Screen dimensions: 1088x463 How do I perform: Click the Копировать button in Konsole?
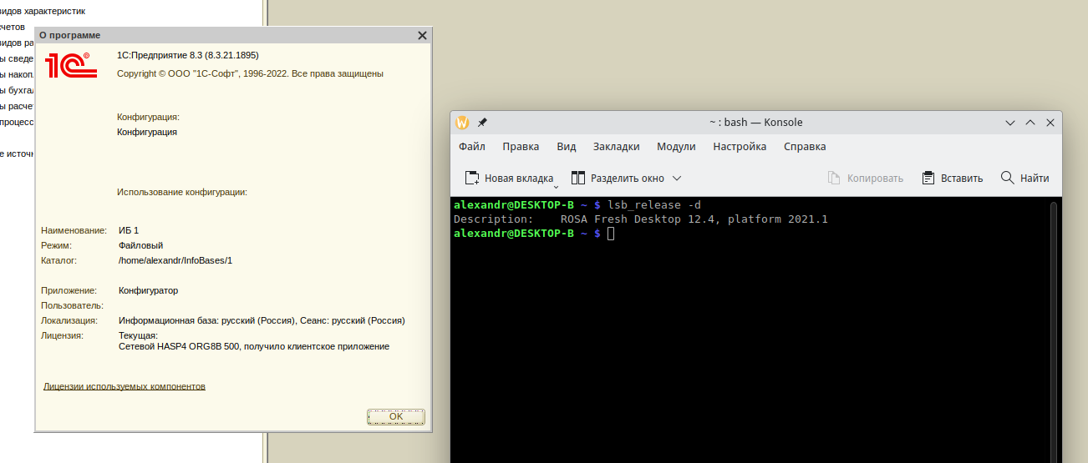pyautogui.click(x=865, y=178)
